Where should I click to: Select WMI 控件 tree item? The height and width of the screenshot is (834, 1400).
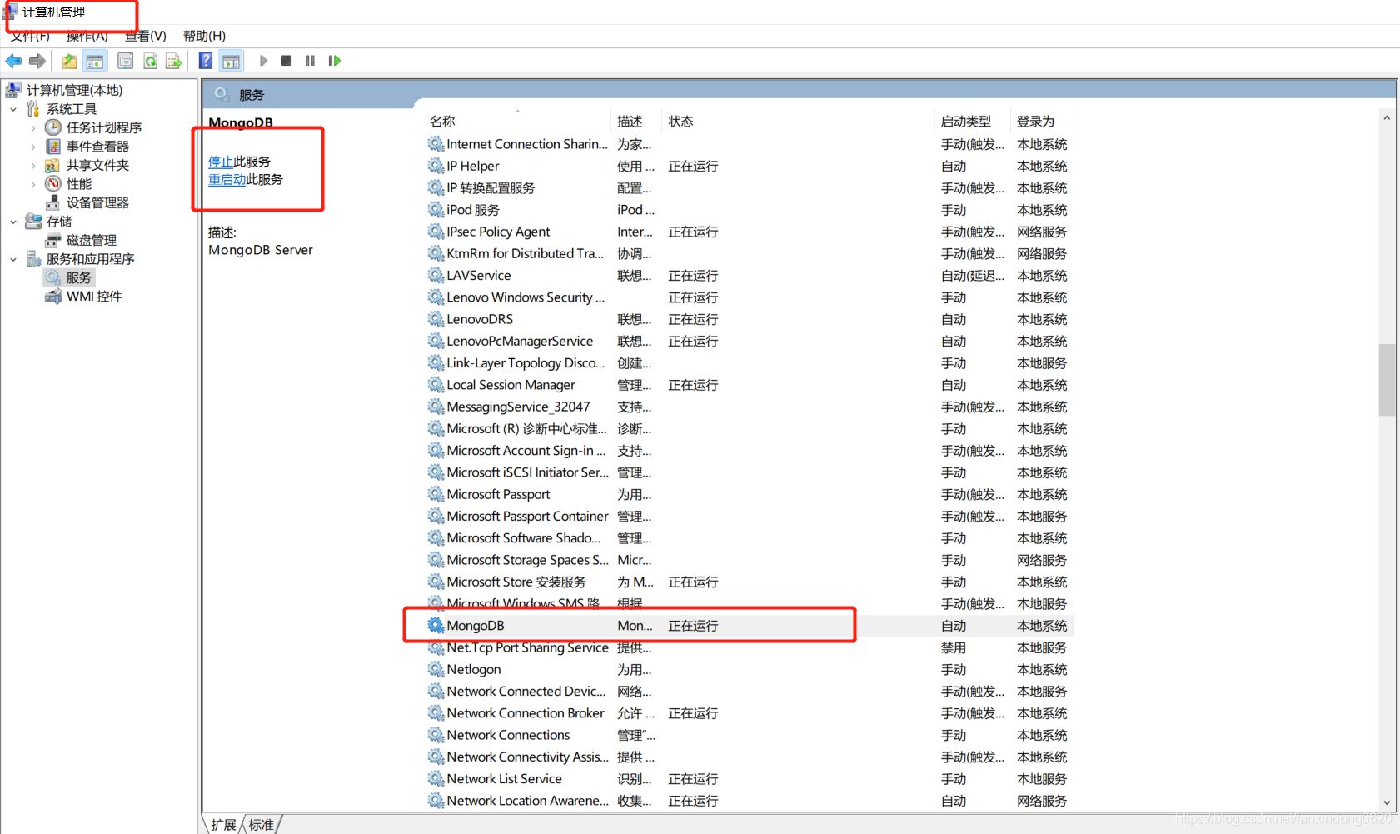tap(93, 297)
